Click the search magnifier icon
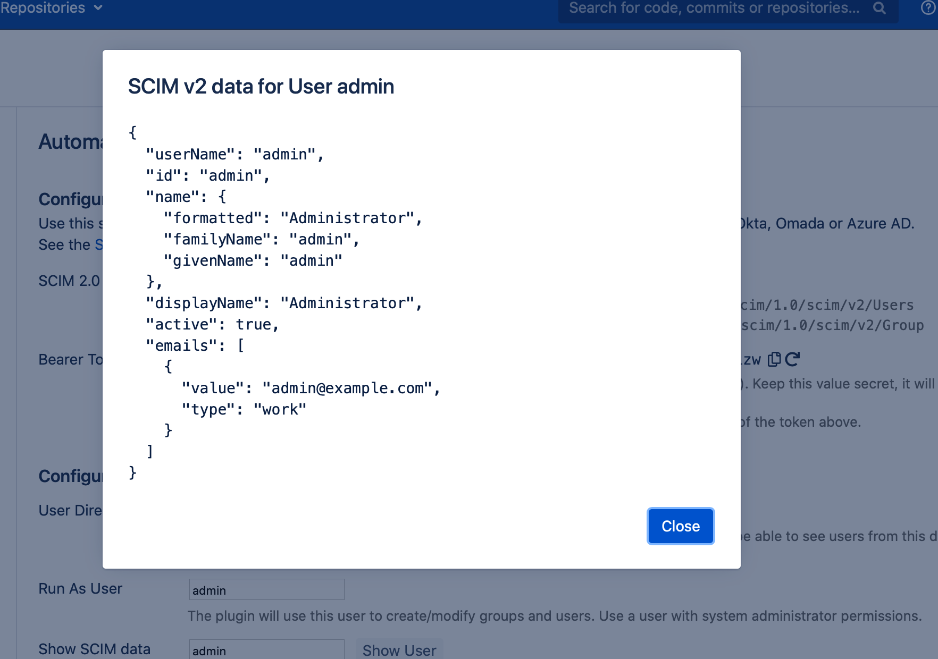 (x=880, y=8)
